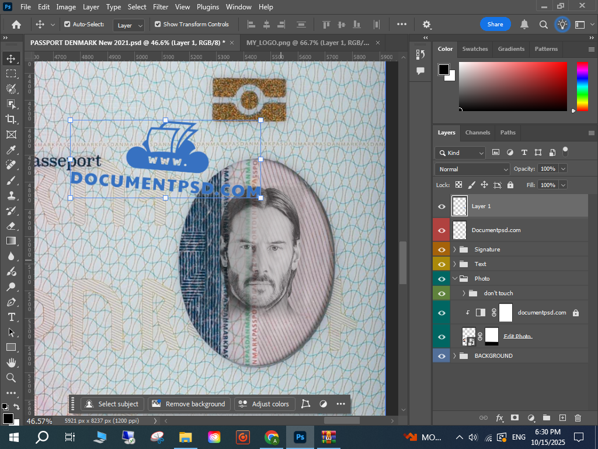598x449 pixels.
Task: Choose the Brush tool
Action: coord(11,181)
